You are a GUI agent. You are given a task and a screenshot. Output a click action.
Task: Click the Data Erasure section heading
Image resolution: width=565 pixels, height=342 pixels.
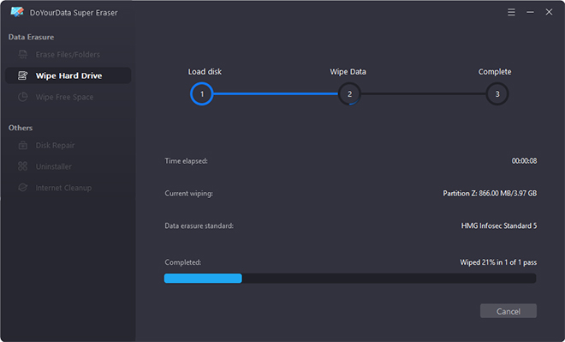pos(31,37)
